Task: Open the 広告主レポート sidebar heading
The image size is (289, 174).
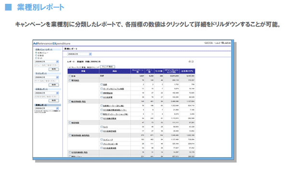Action: point(41,89)
